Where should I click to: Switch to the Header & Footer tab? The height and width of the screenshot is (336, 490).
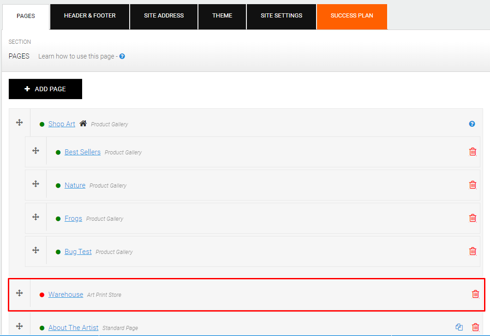90,17
